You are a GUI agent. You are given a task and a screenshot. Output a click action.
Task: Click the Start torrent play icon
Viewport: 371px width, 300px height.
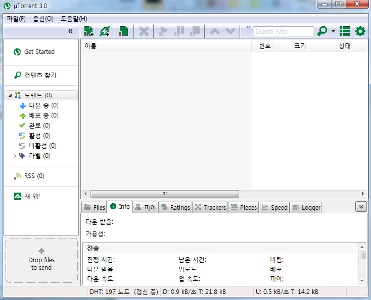pos(163,31)
